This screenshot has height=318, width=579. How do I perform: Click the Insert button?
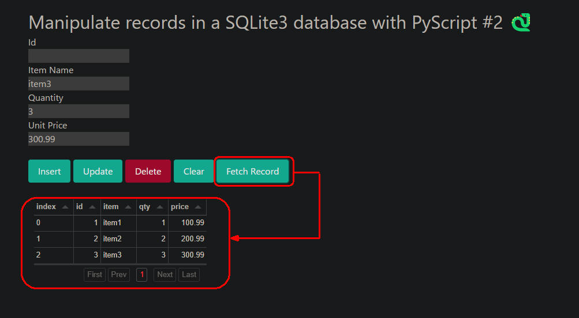49,171
